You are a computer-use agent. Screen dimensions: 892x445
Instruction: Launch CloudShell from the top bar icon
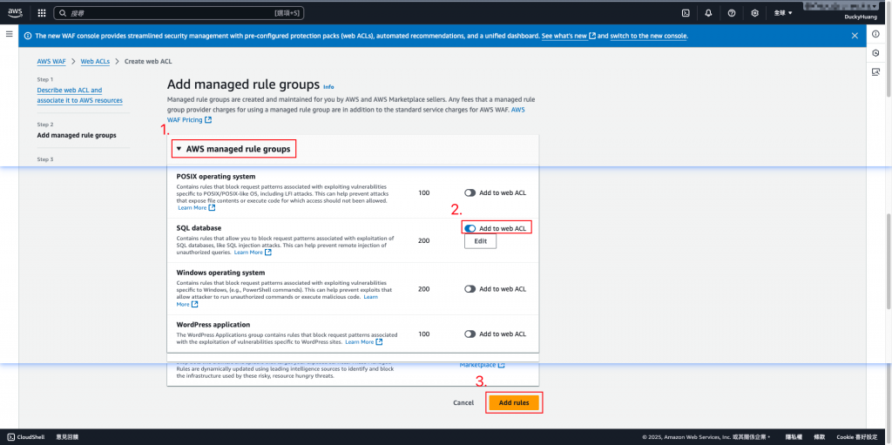point(686,12)
